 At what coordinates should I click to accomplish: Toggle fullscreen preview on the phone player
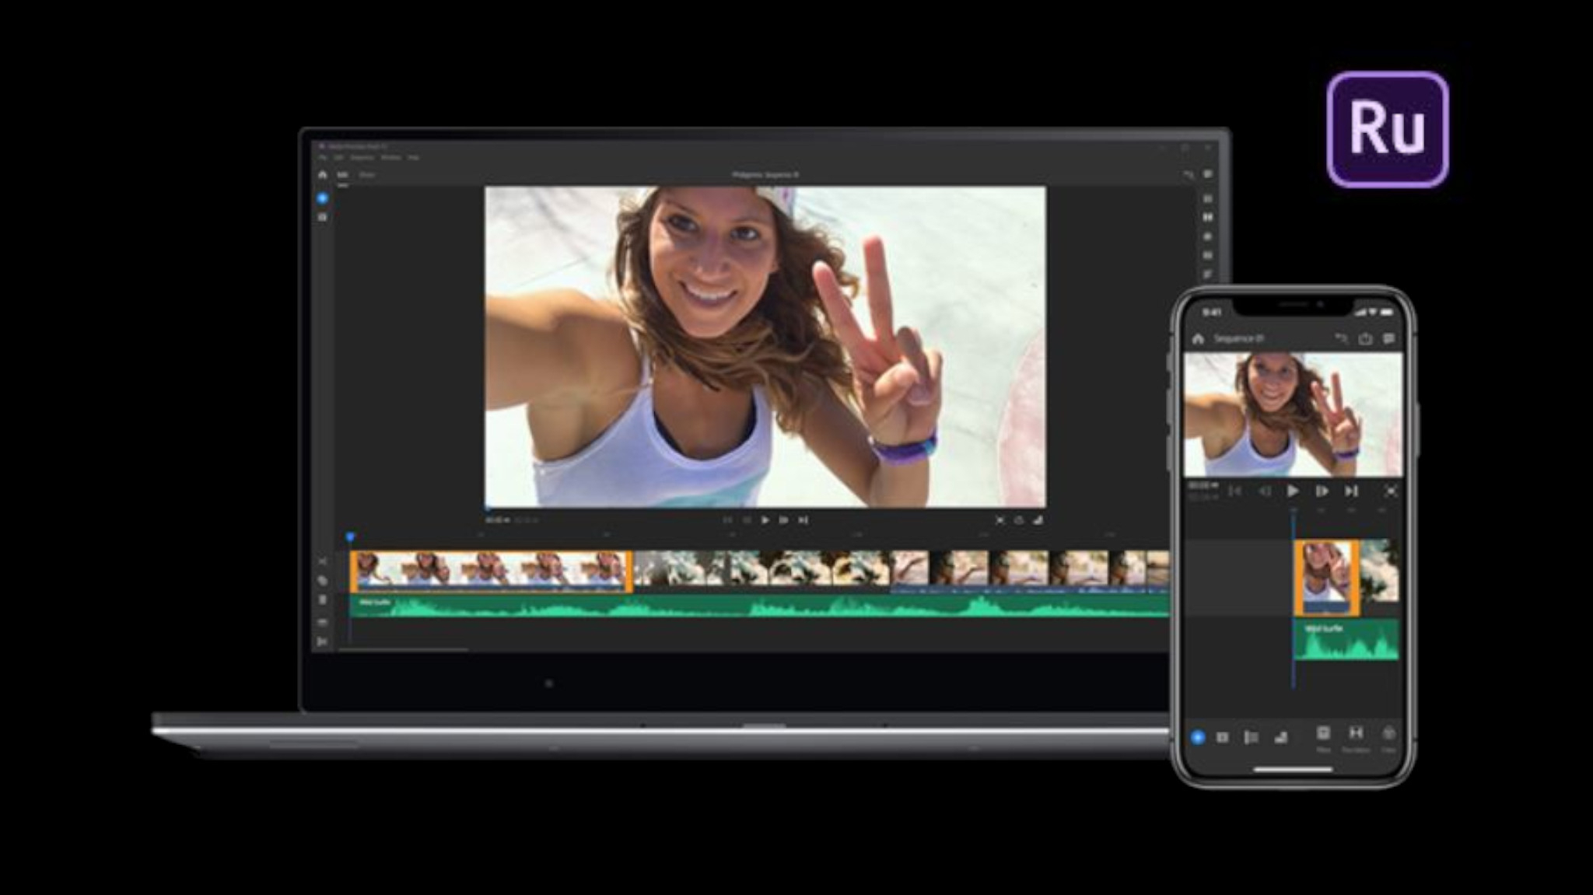point(1391,491)
